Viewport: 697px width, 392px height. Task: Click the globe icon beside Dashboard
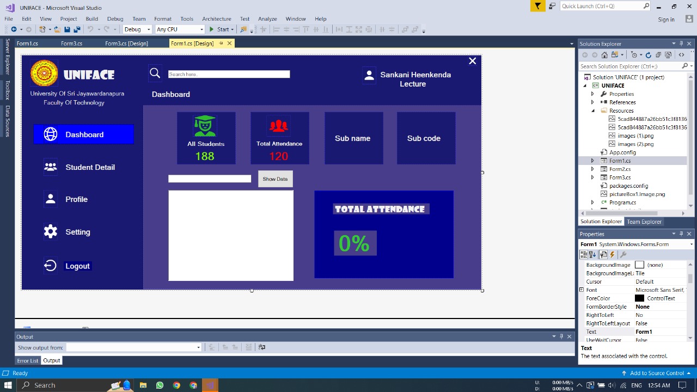point(51,134)
